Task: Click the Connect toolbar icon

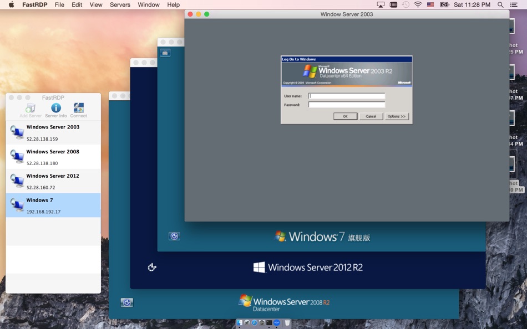Action: coord(78,108)
